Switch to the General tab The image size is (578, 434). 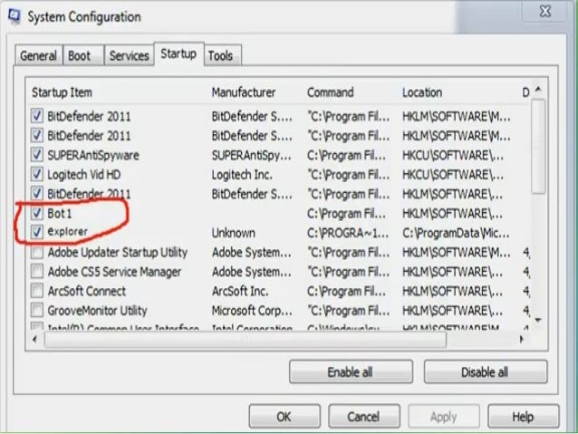click(x=38, y=55)
